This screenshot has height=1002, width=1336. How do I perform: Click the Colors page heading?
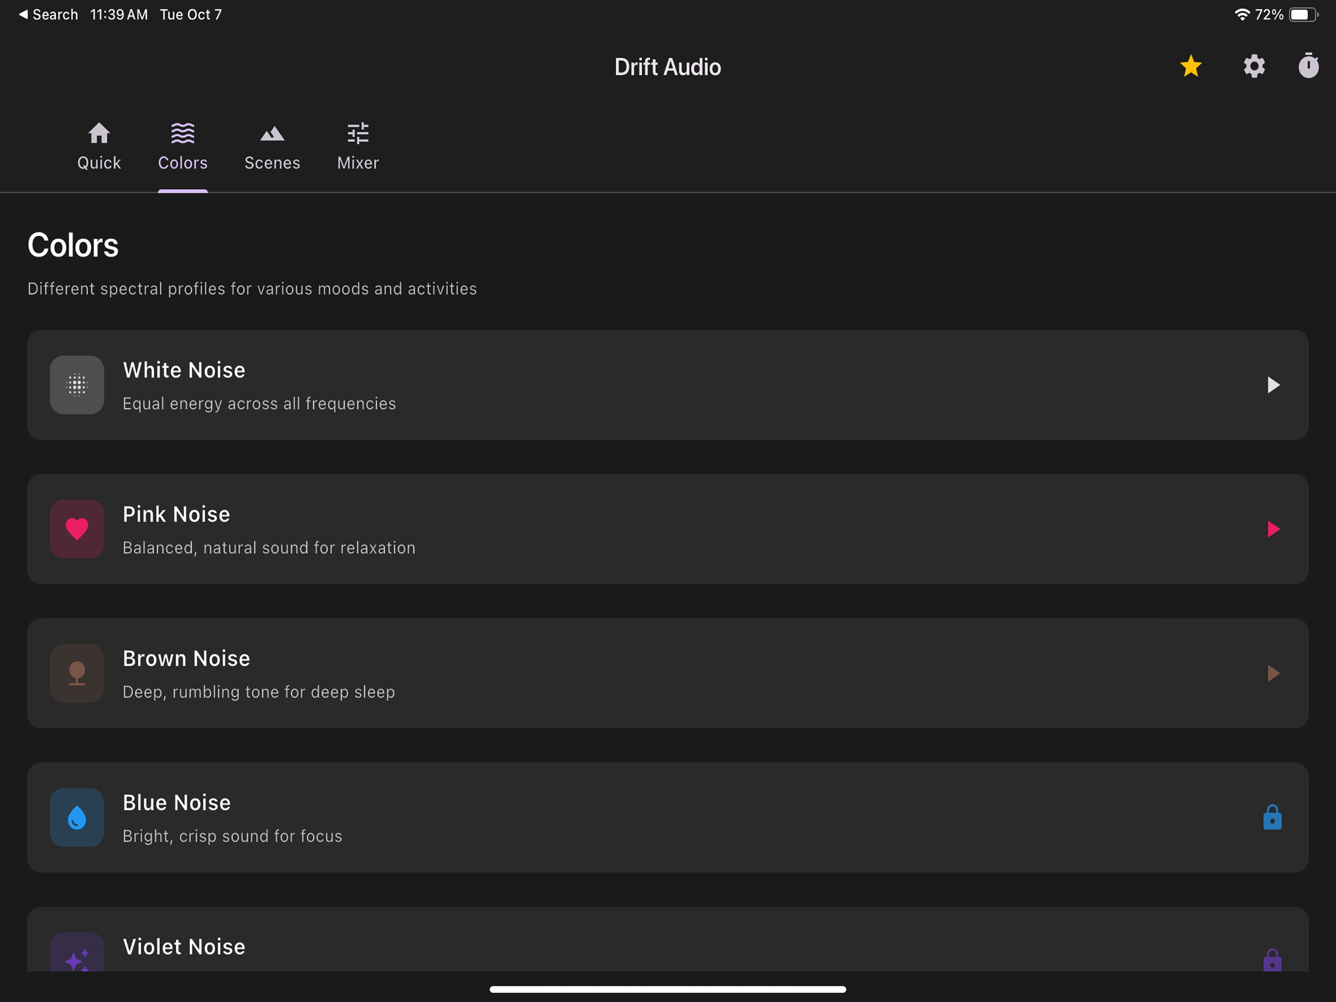pyautogui.click(x=73, y=245)
